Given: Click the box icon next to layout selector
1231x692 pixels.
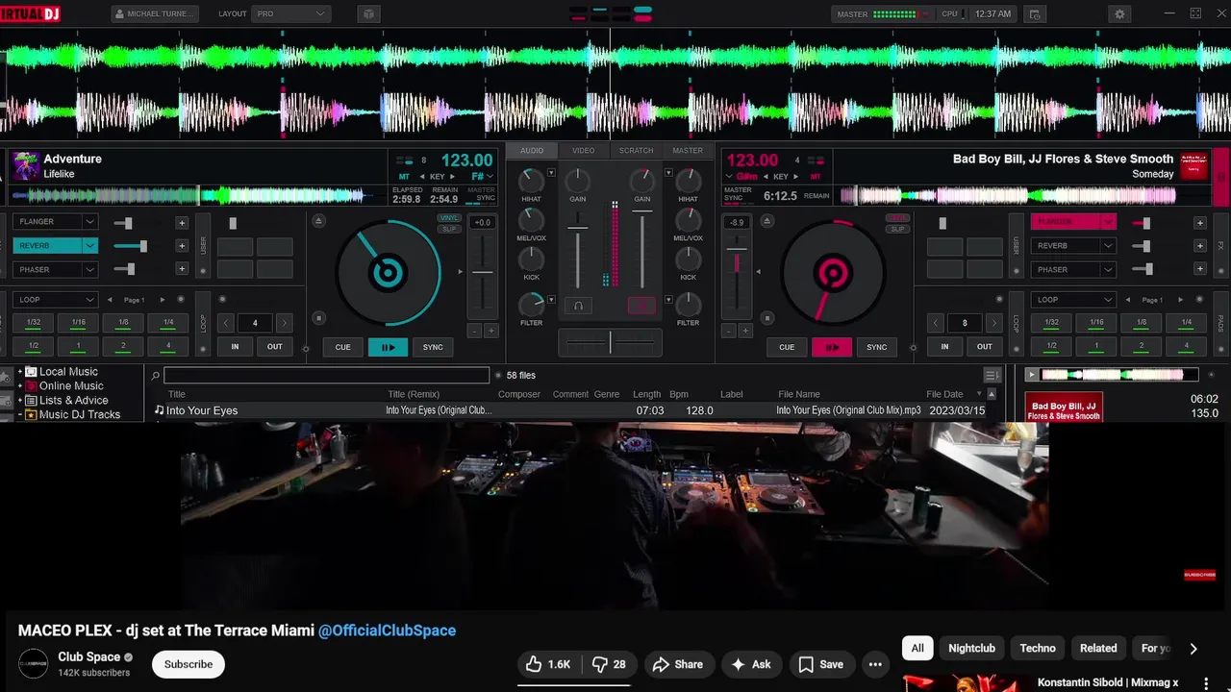Looking at the screenshot, I should (368, 14).
